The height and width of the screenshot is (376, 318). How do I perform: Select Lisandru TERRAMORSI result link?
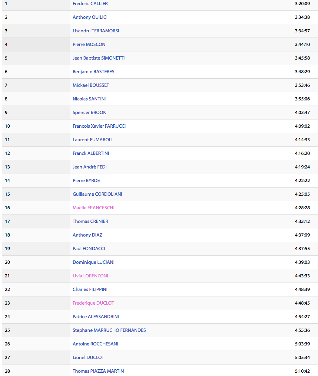pyautogui.click(x=96, y=31)
